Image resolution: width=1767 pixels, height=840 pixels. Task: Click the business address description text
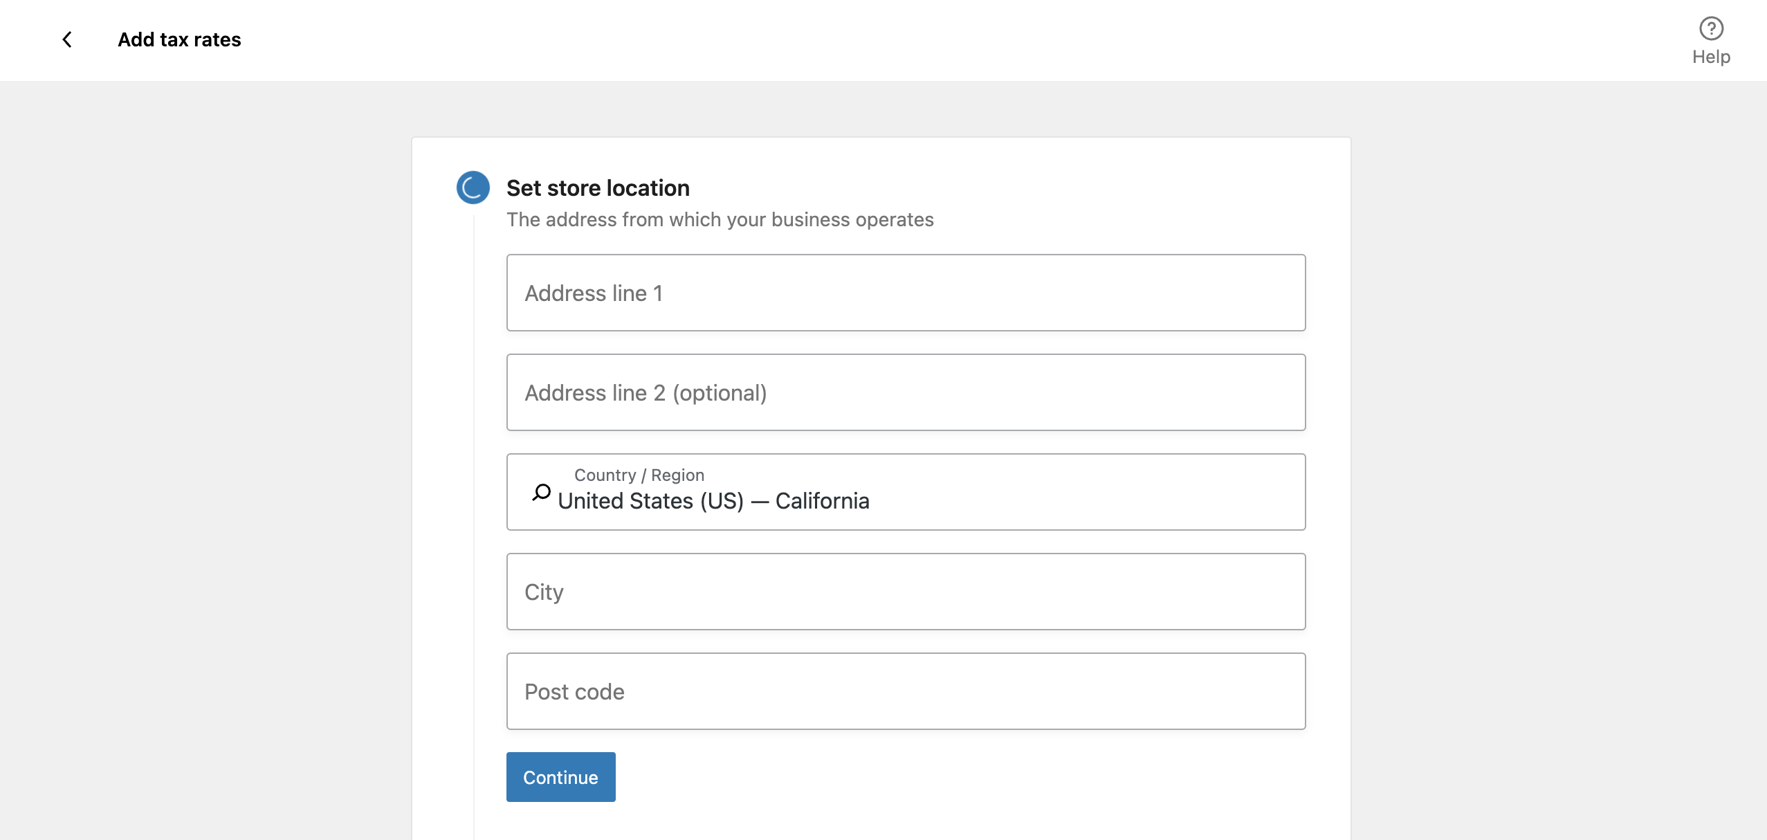720,219
